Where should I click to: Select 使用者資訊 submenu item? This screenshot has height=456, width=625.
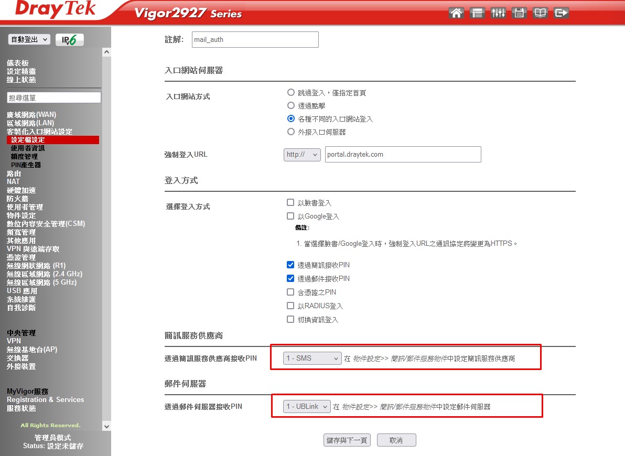[28, 148]
